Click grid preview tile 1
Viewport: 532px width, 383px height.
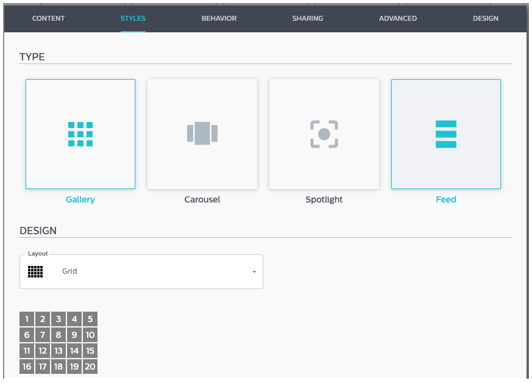(27, 319)
